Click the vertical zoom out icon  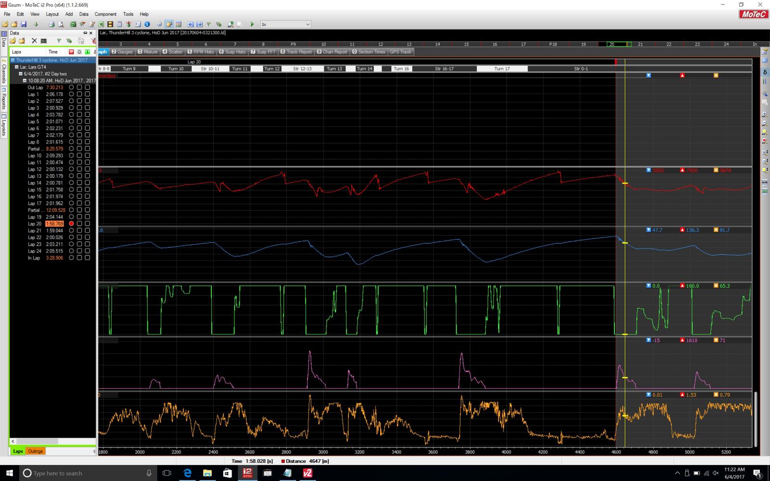point(765,161)
